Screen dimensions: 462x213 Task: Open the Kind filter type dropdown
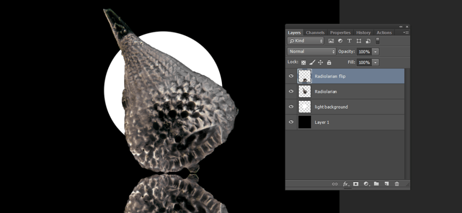(x=305, y=41)
